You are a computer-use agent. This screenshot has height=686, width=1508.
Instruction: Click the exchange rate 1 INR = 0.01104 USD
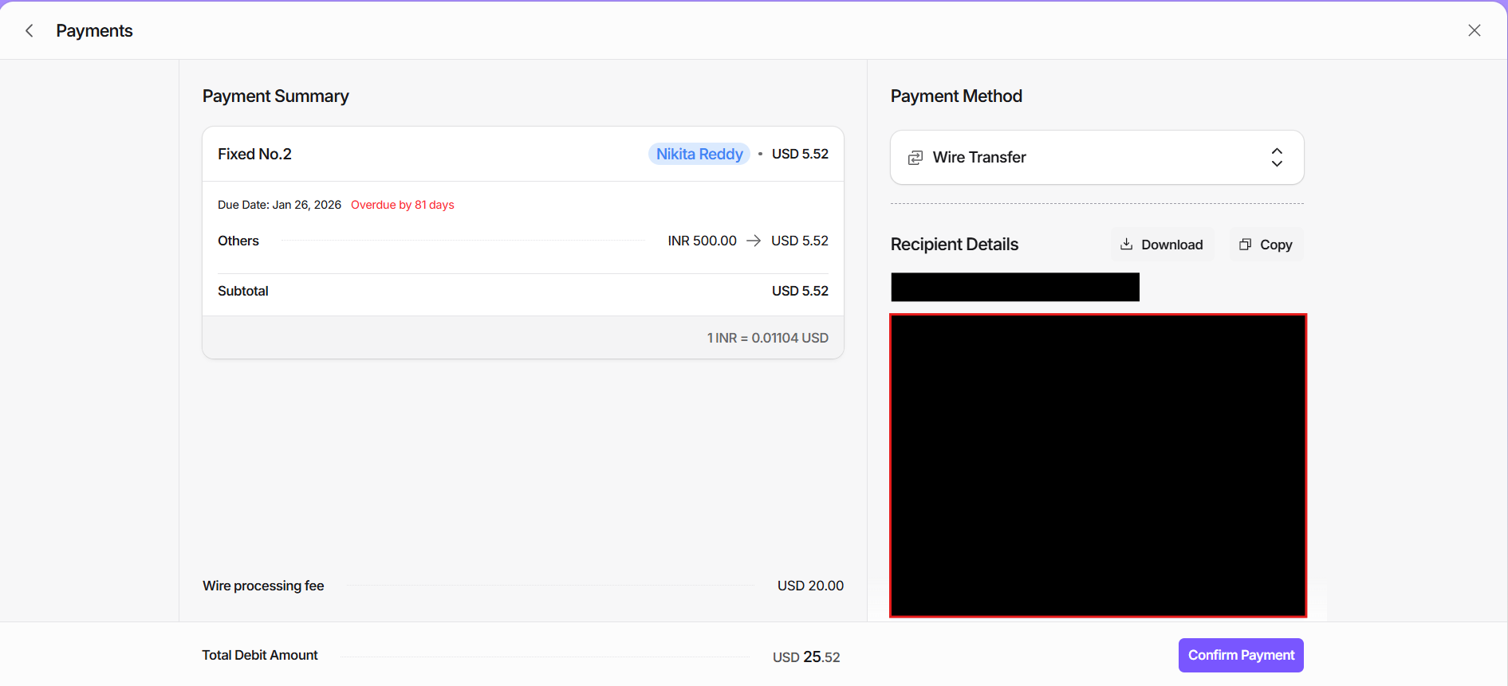click(767, 338)
